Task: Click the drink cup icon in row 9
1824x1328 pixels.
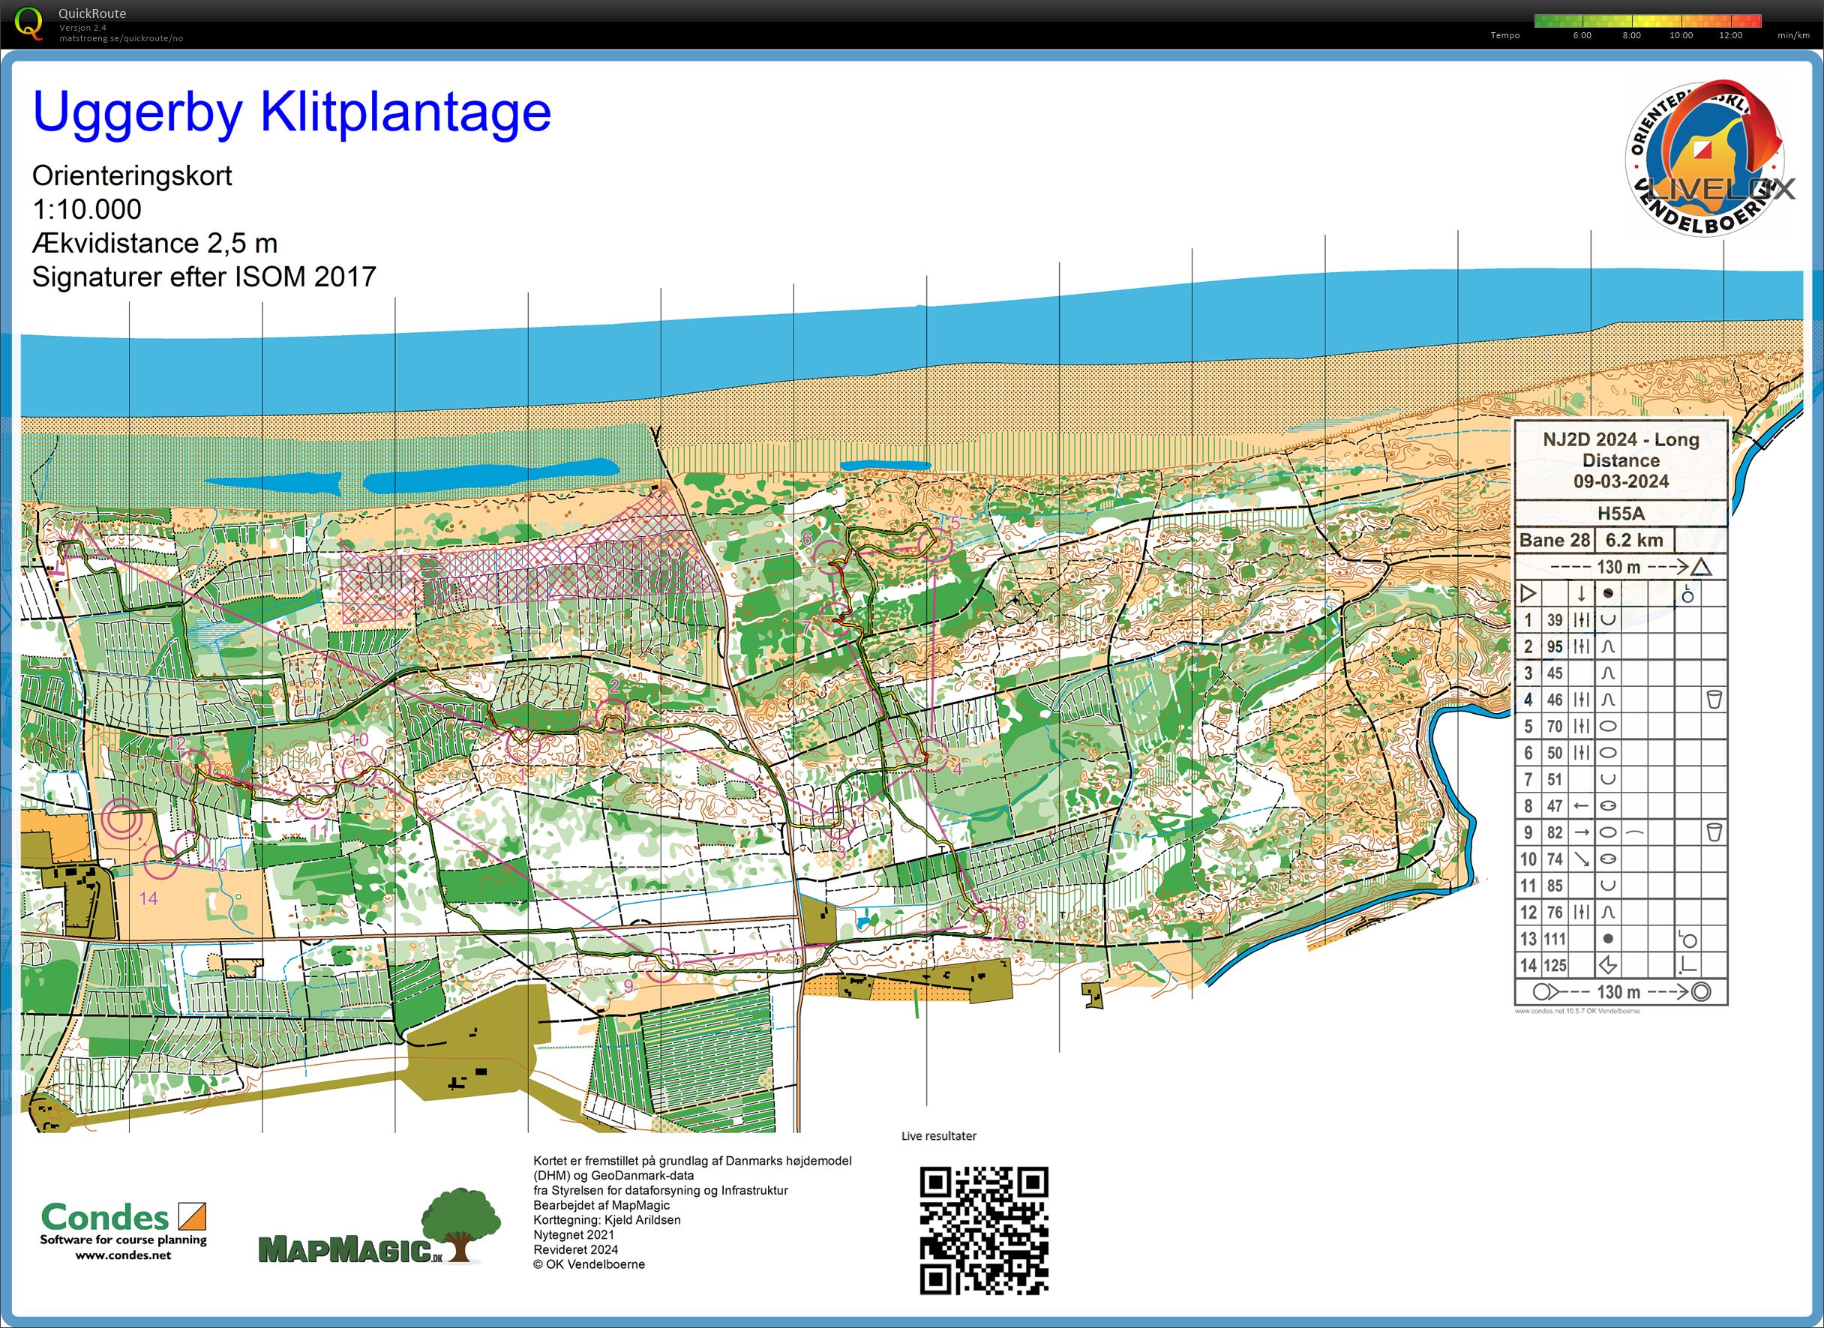Action: pyautogui.click(x=1714, y=832)
